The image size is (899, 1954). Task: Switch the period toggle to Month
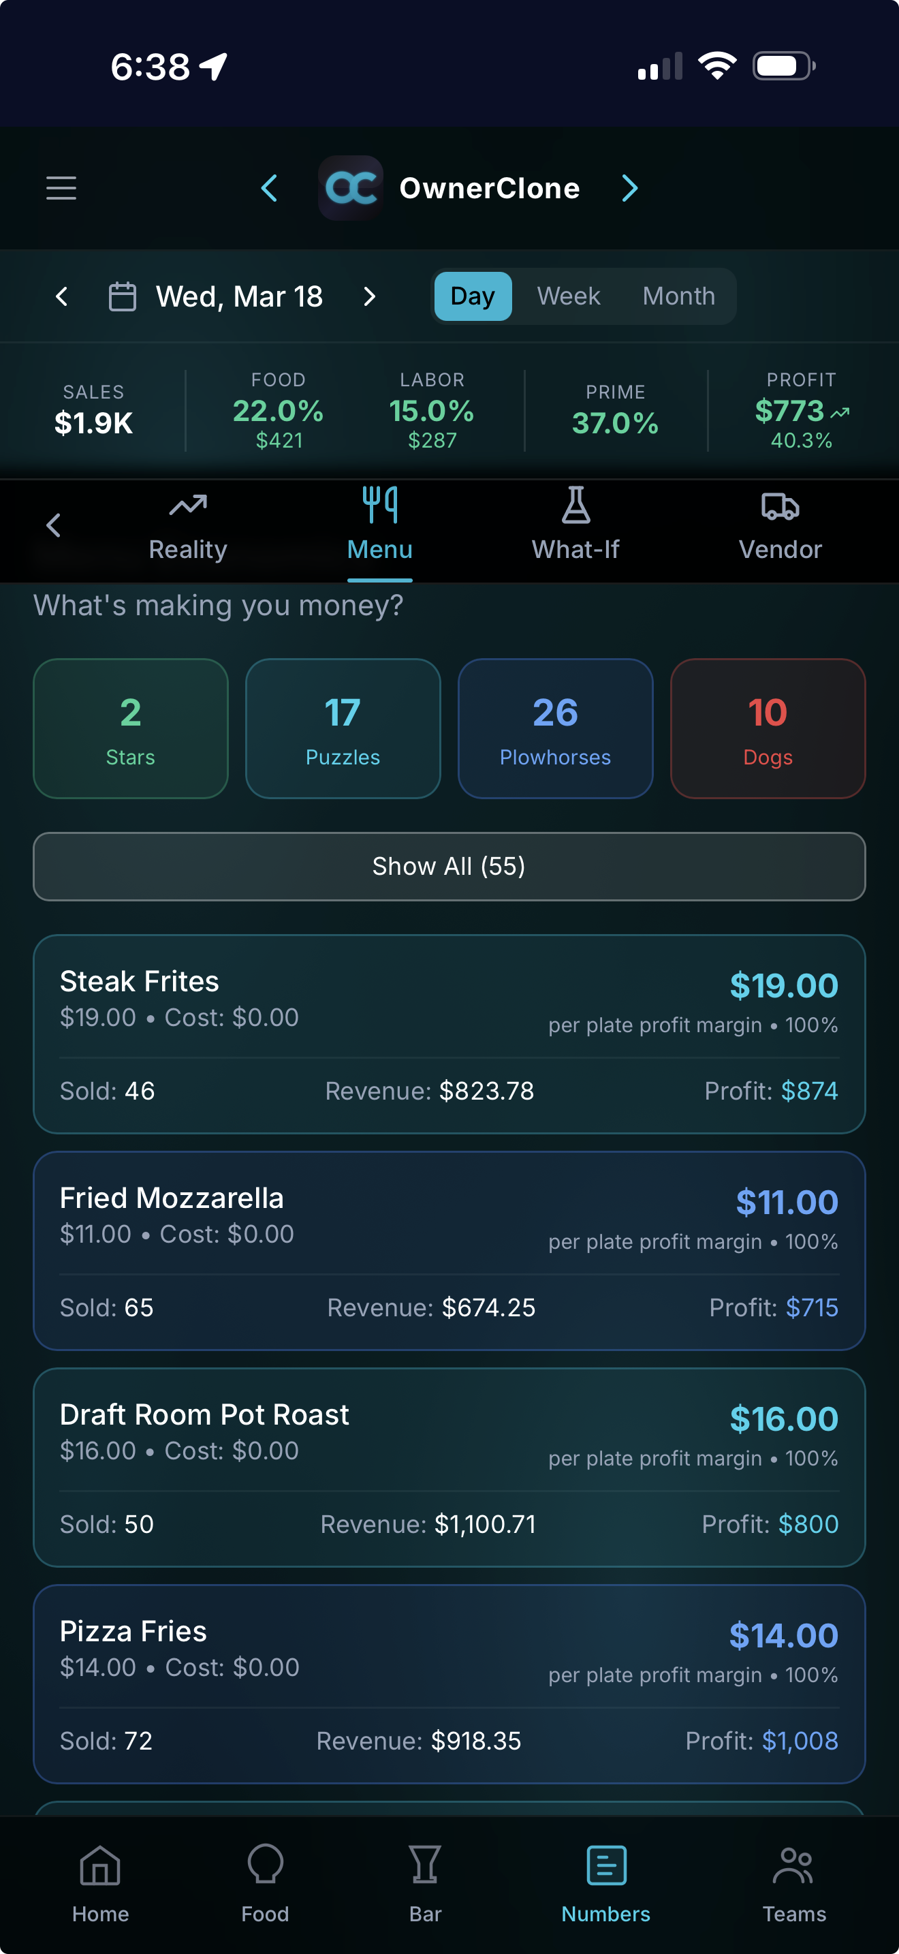(678, 296)
